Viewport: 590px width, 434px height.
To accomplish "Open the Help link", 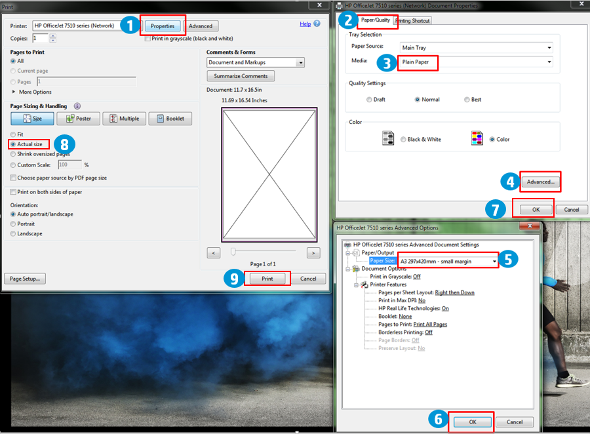I will 305,24.
